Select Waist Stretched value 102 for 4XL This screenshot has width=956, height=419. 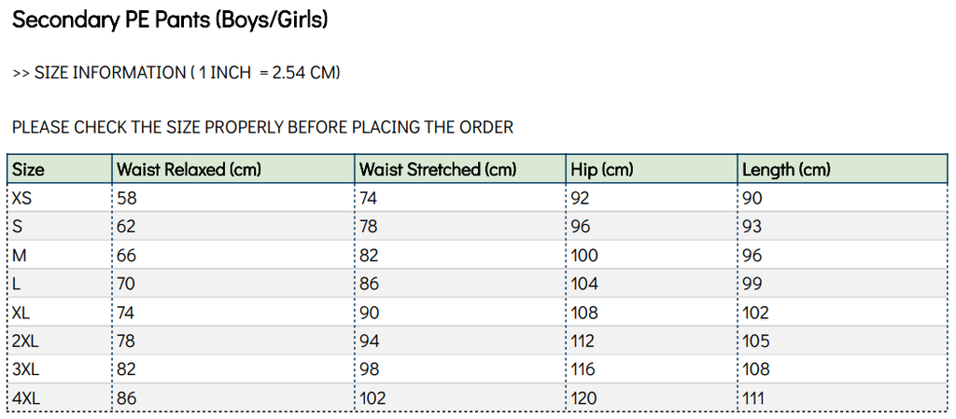click(x=373, y=398)
